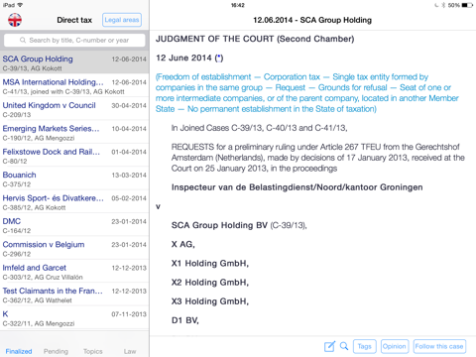The width and height of the screenshot is (476, 357).
Task: Click the JUDGMENT OF THE COURT heading
Action: (x=255, y=39)
